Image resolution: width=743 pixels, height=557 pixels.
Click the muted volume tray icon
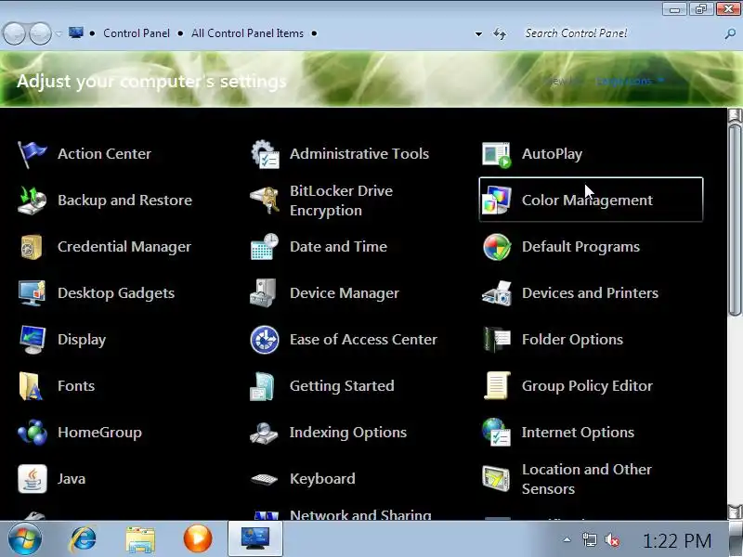pyautogui.click(x=612, y=540)
